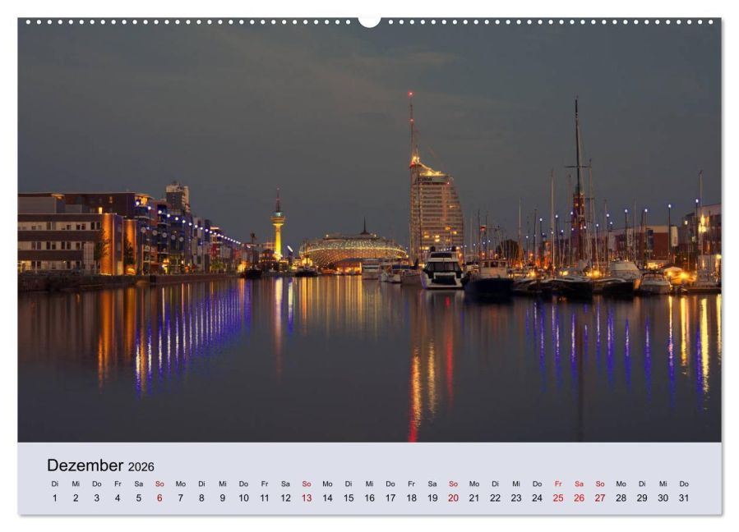Choose date 13 marked in red
This screenshot has height=532, width=739.
point(306,498)
